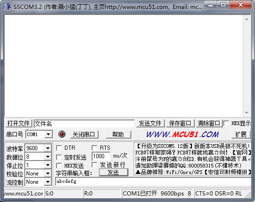Click the SSCOM app icon in title bar
Image resolution: width=255 pixels, height=202 pixels.
pos(7,7)
